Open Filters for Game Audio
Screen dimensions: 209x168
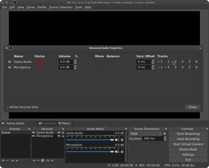click(x=65, y=123)
